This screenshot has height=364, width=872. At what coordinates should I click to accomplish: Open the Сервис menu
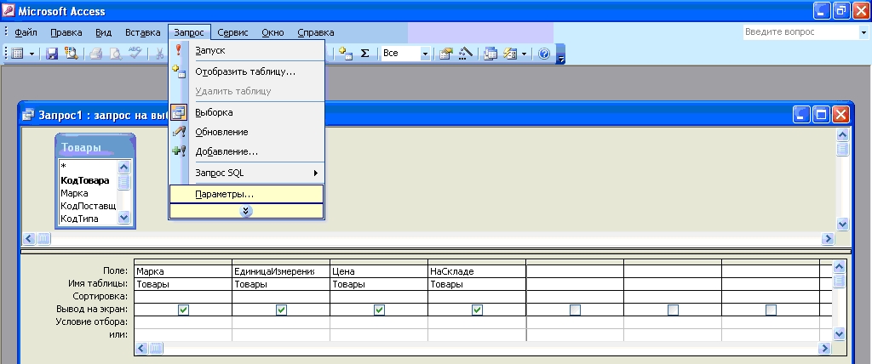[x=232, y=32]
